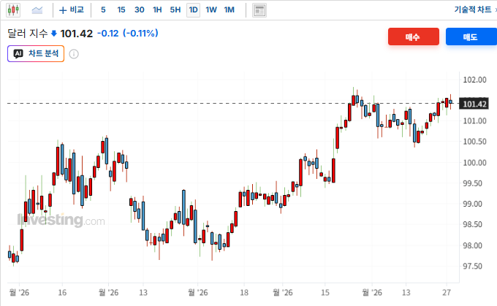Click the 98.50 price axis label

(x=474, y=225)
